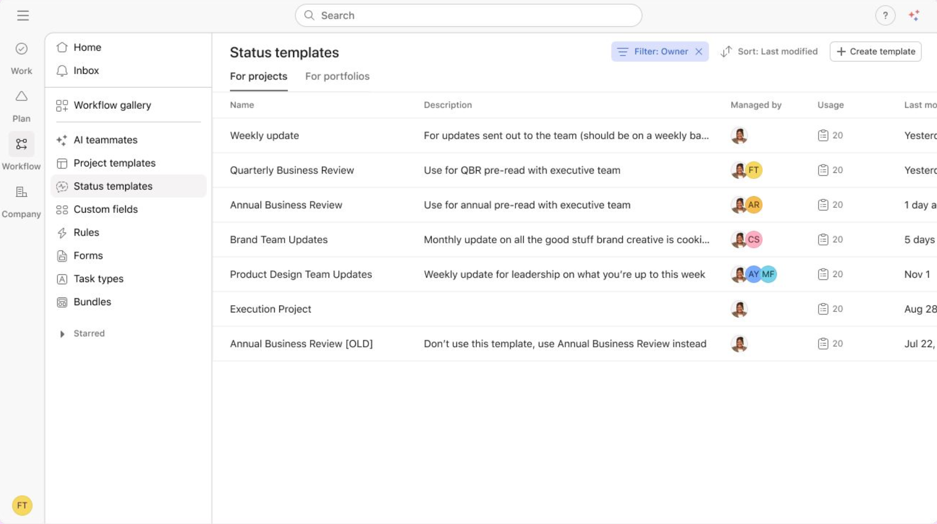Click the Forms document icon

(62, 256)
